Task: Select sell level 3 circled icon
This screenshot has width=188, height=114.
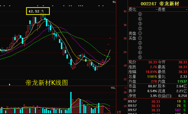Action: click(x=140, y=24)
